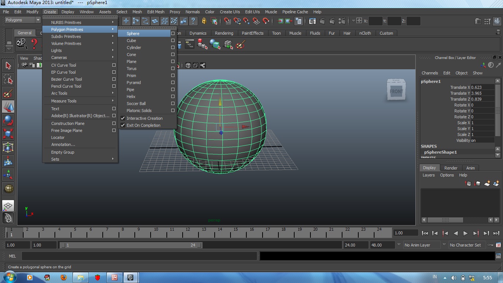Click frame 12 on the time slider
This screenshot has width=503, height=283.
188,233
